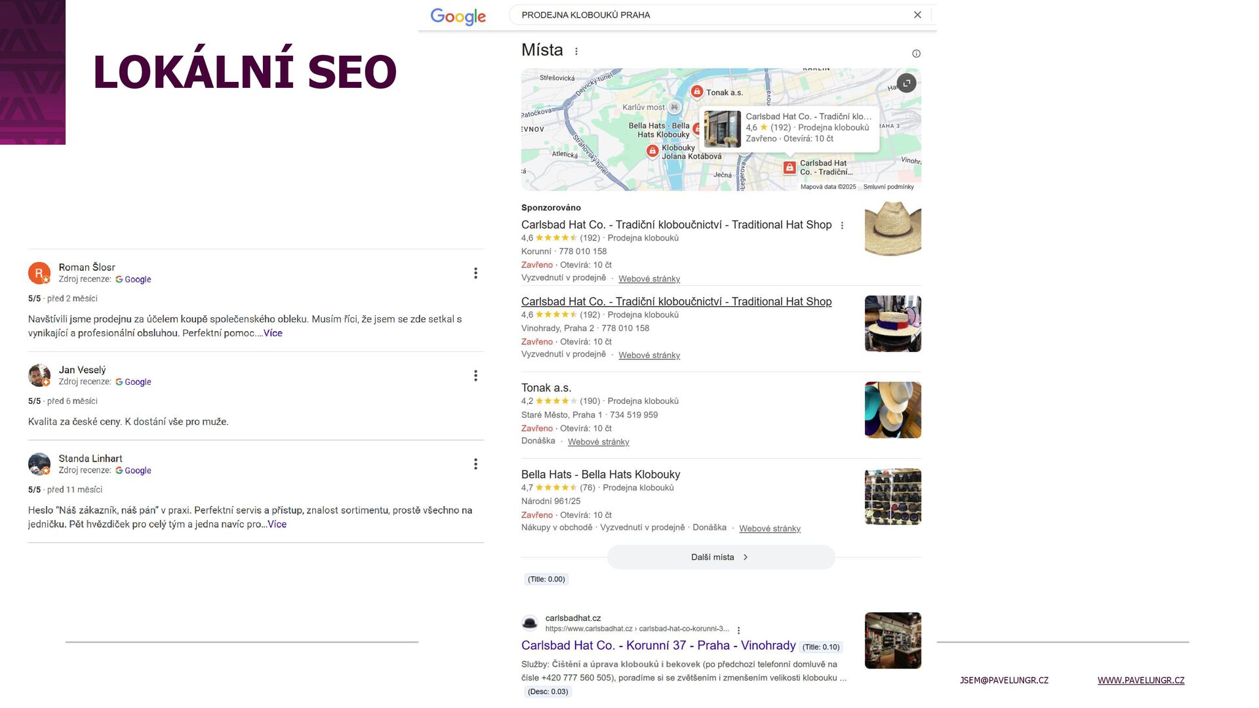The height and width of the screenshot is (708, 1259).
Task: Open the Bella Hats - Bella Hats Klobouky listing
Action: (x=601, y=475)
